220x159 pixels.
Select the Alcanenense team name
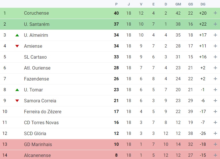37,155
